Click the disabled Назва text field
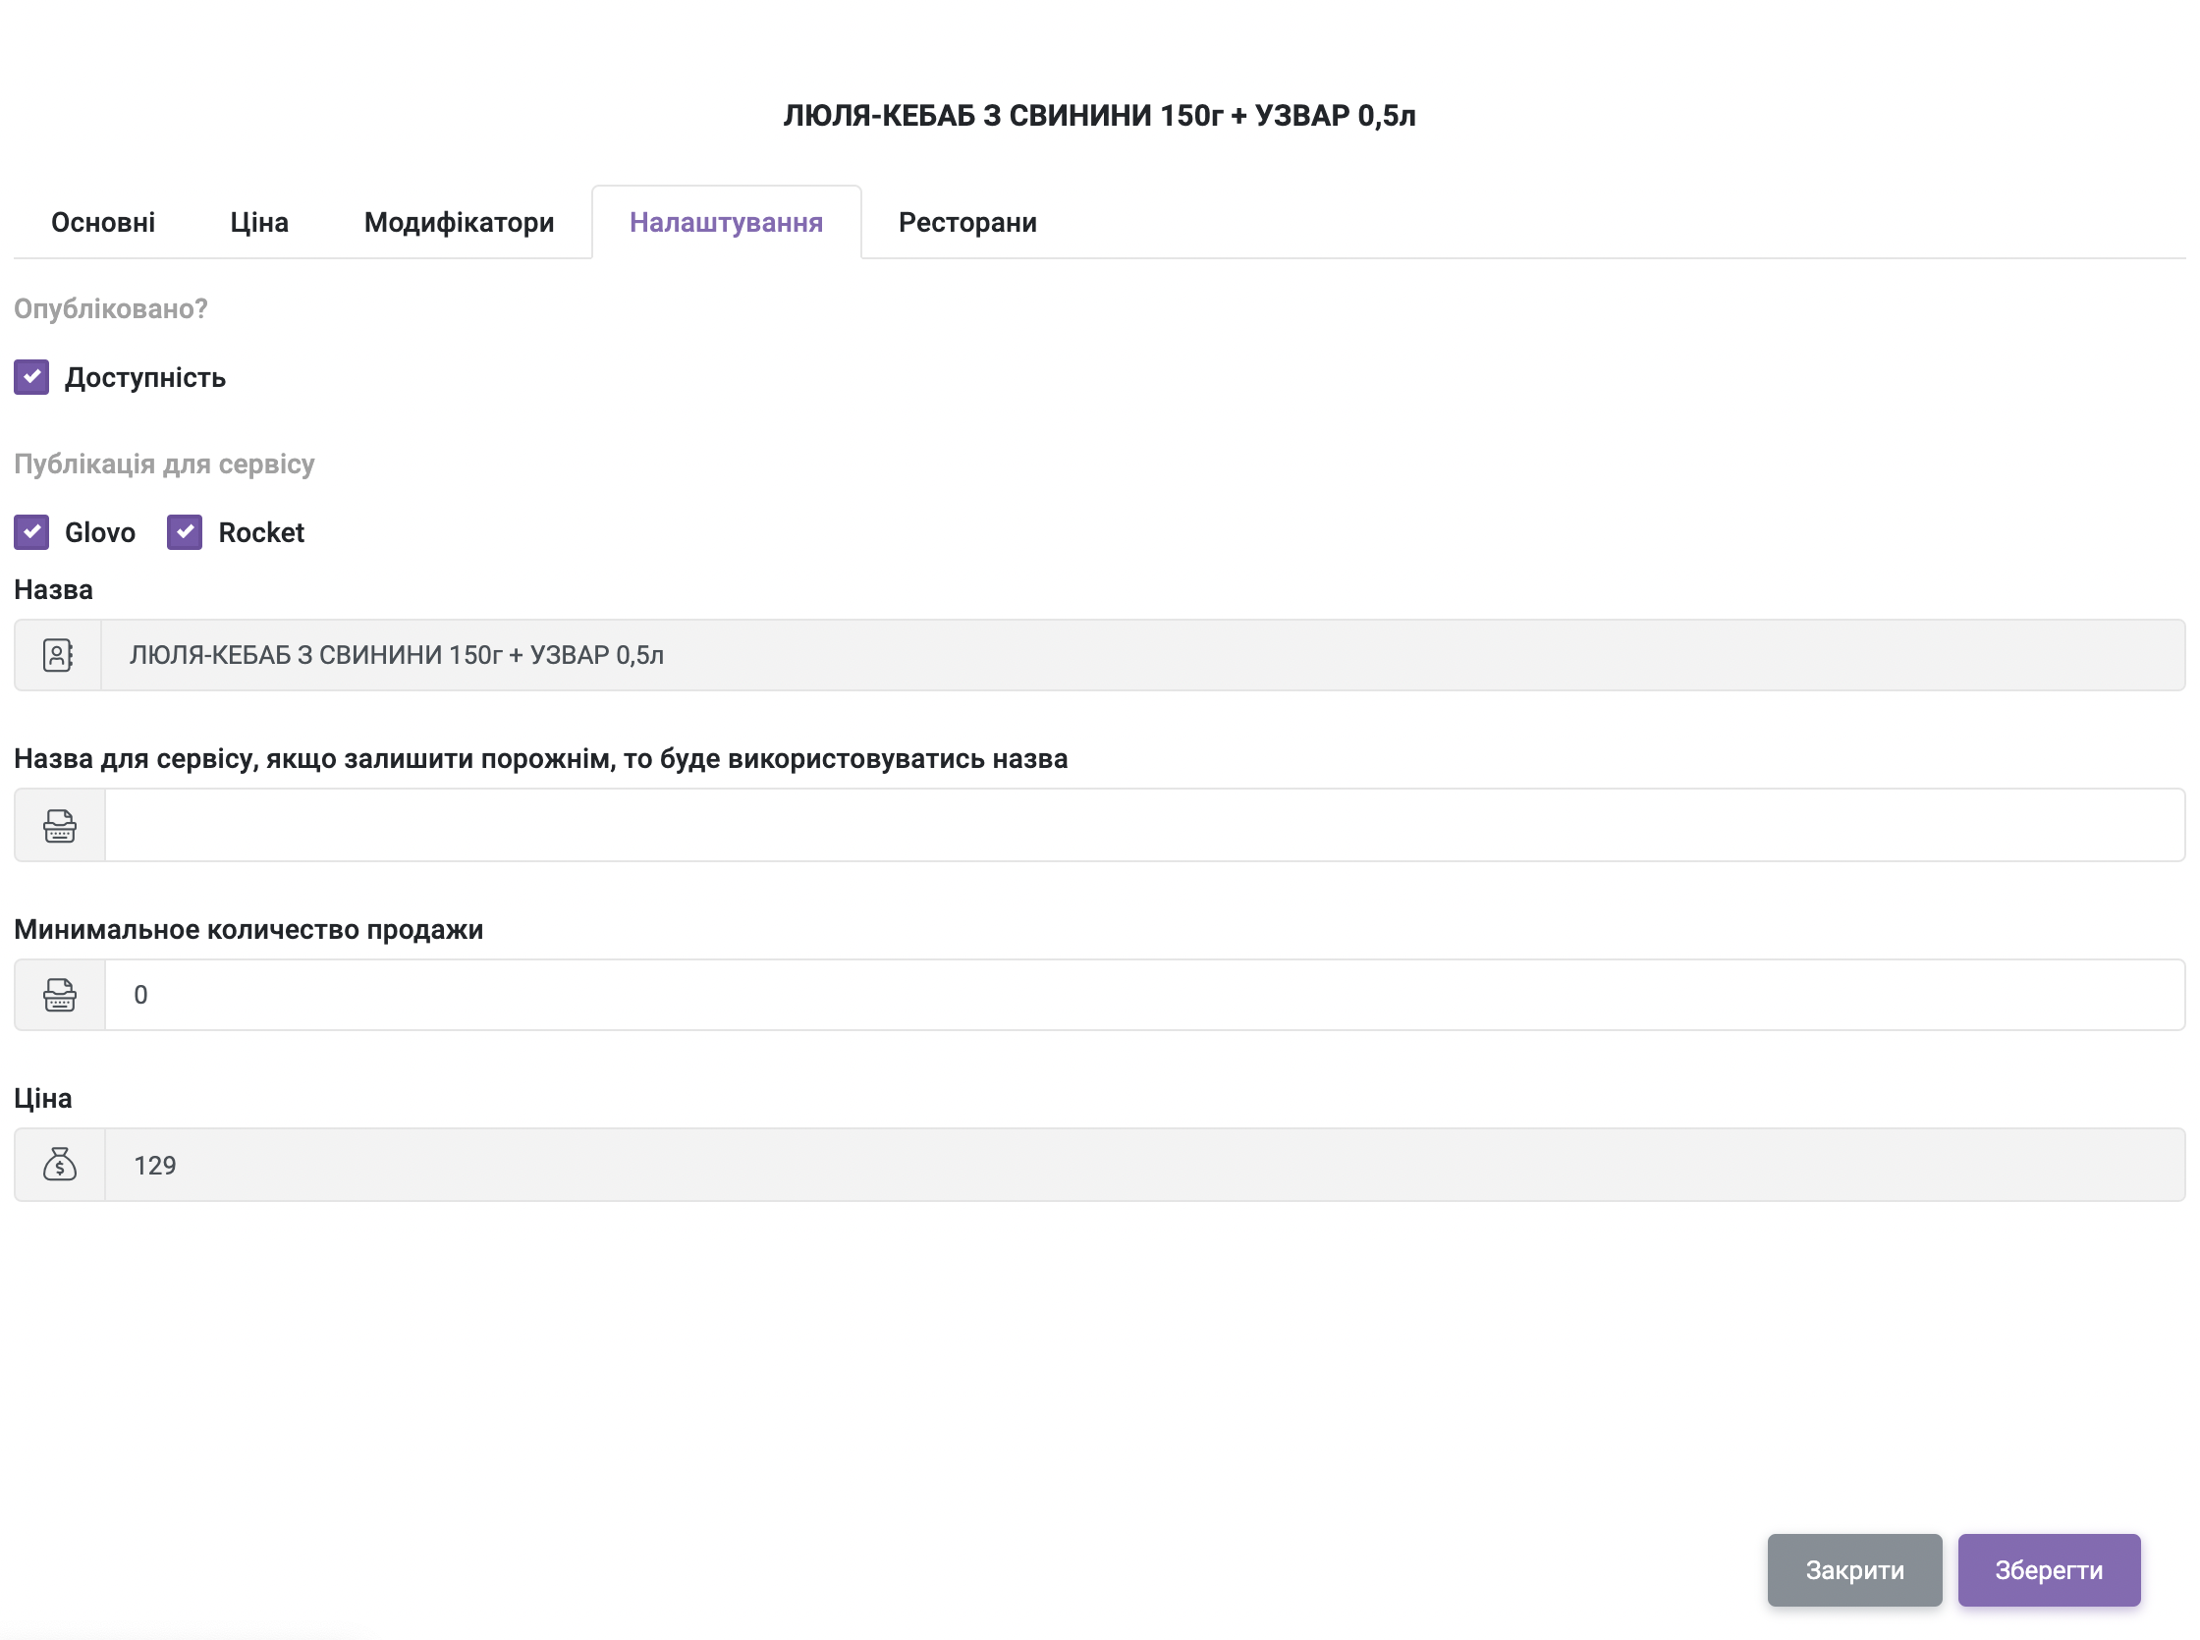Screen dimensions: 2200x1640 1141,655
